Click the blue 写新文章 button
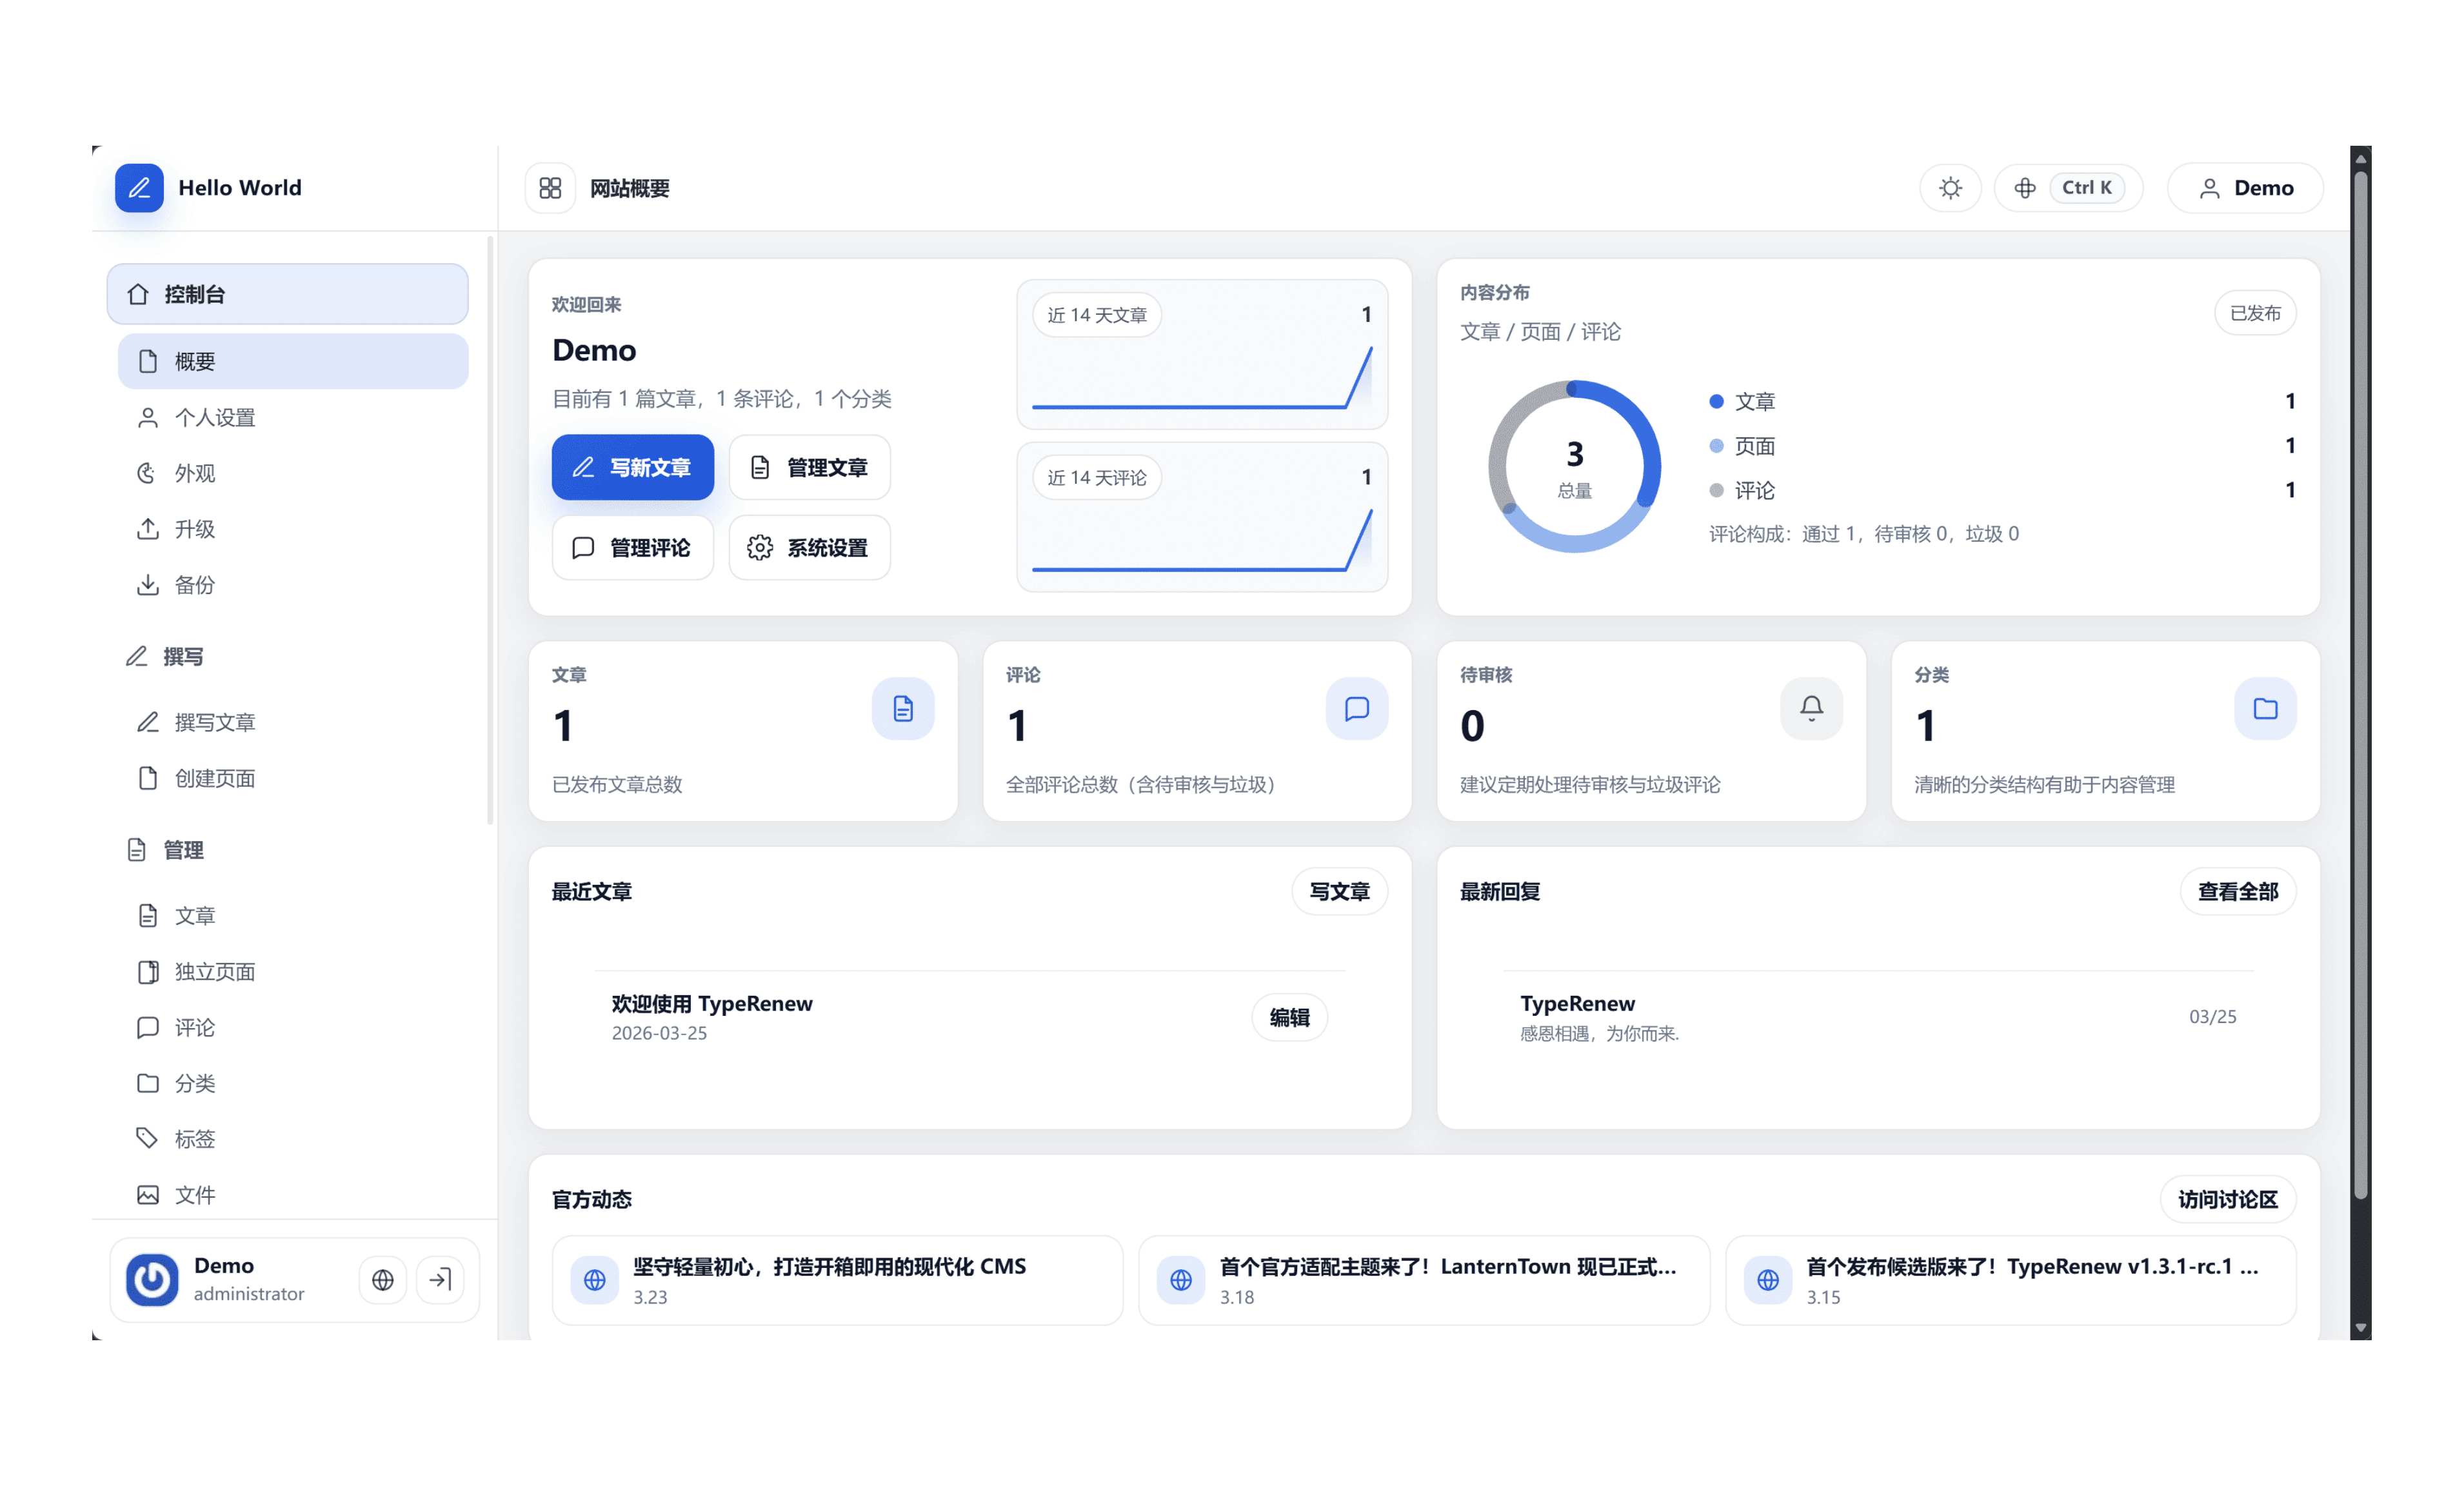2464x1486 pixels. coord(632,467)
